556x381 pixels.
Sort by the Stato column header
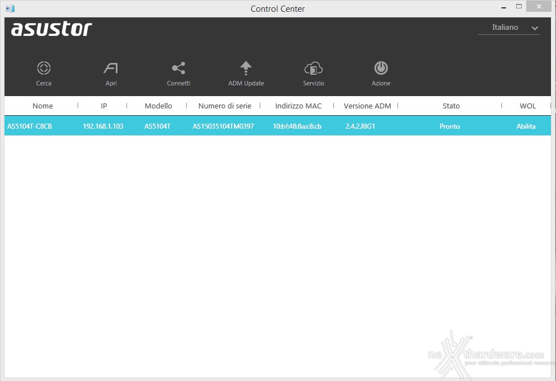pyautogui.click(x=451, y=106)
